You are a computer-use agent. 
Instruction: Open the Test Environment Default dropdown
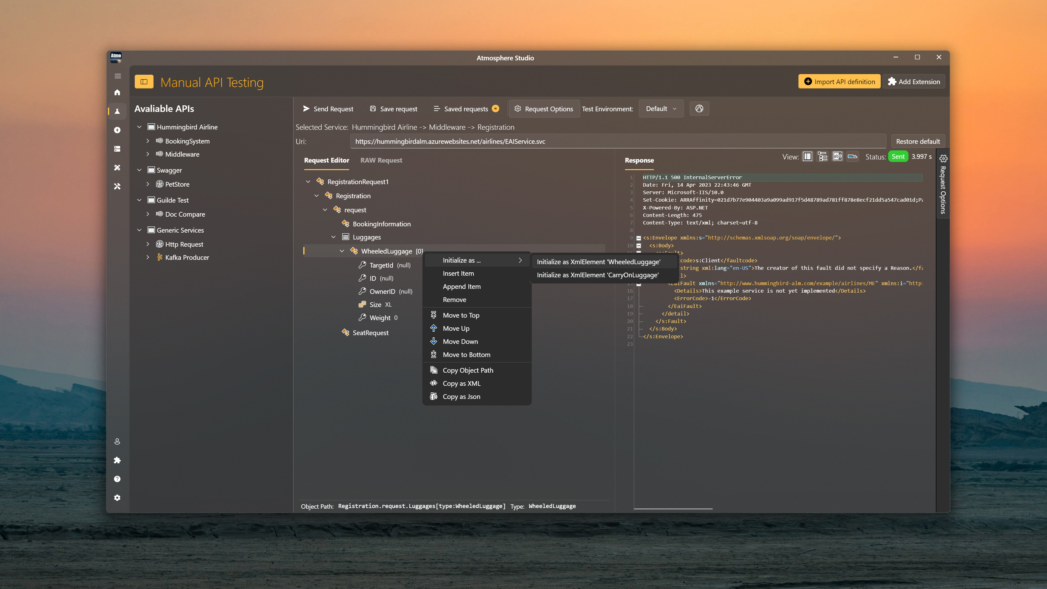[661, 108]
